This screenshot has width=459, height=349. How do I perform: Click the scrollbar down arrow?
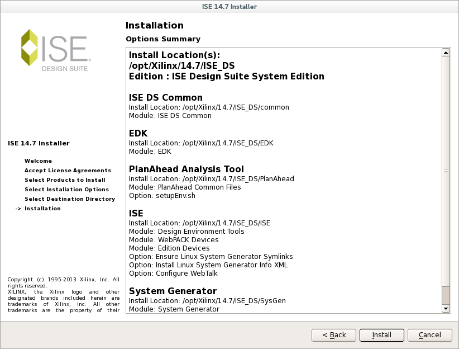point(446,309)
